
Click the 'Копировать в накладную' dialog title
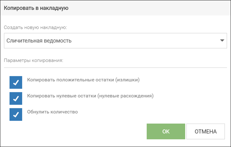coord(36,8)
